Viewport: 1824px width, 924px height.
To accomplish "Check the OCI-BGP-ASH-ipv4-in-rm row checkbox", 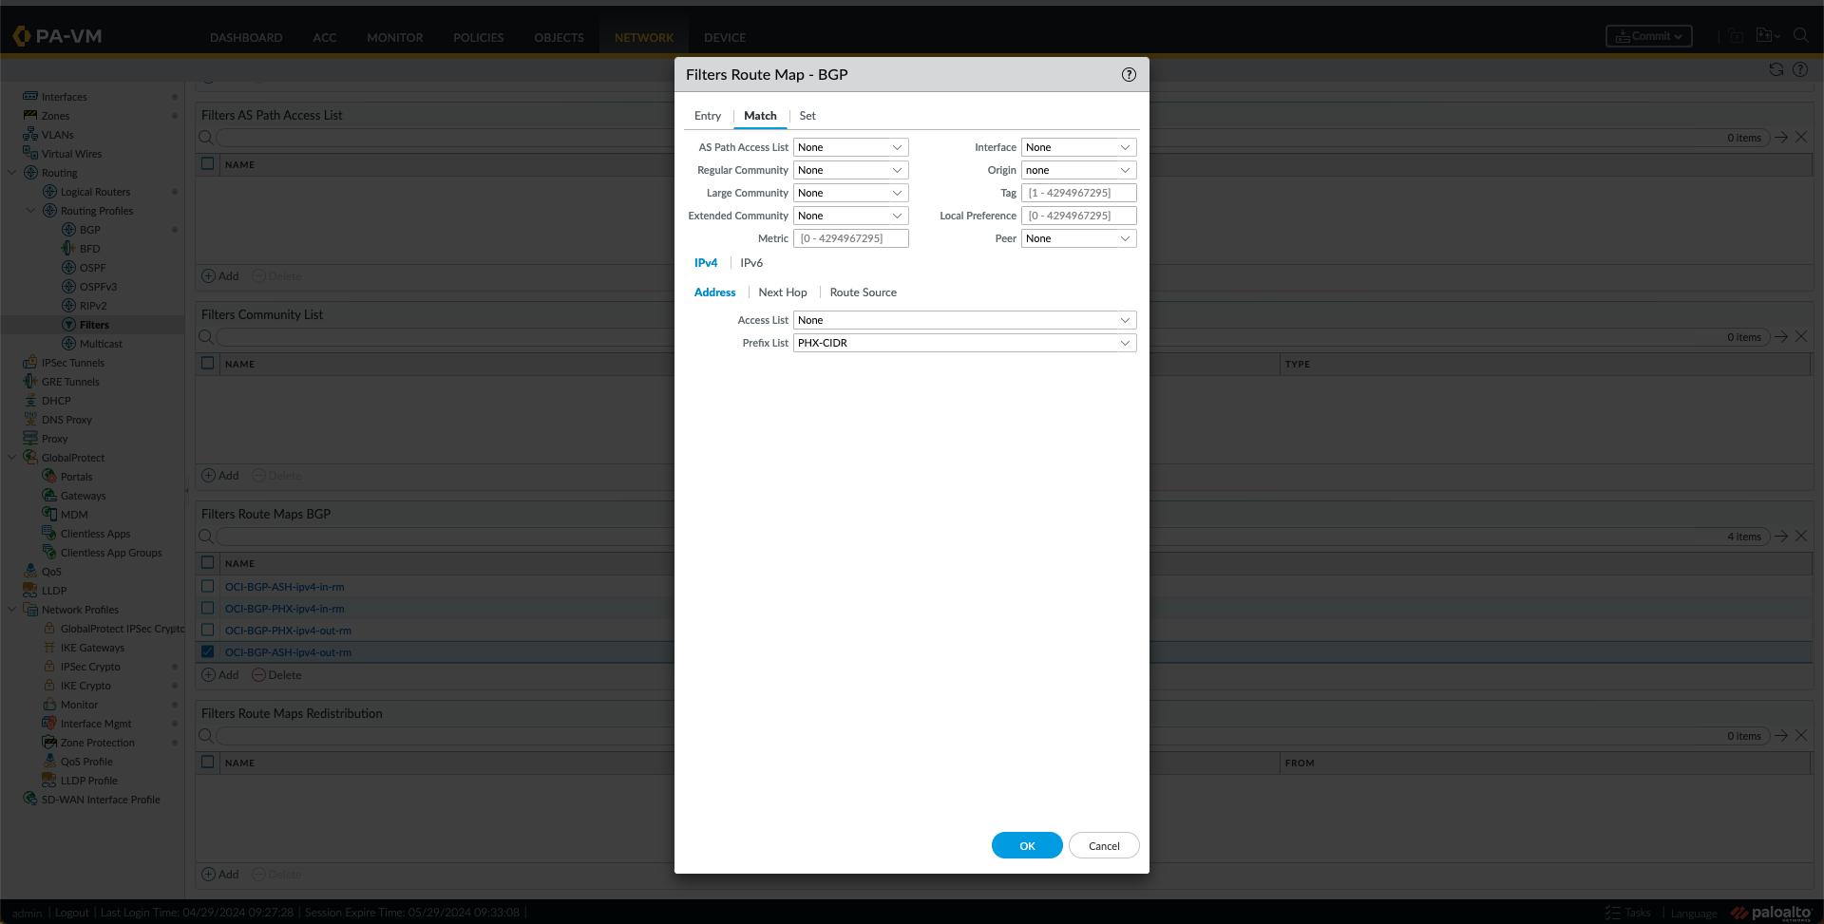I will click(x=208, y=587).
